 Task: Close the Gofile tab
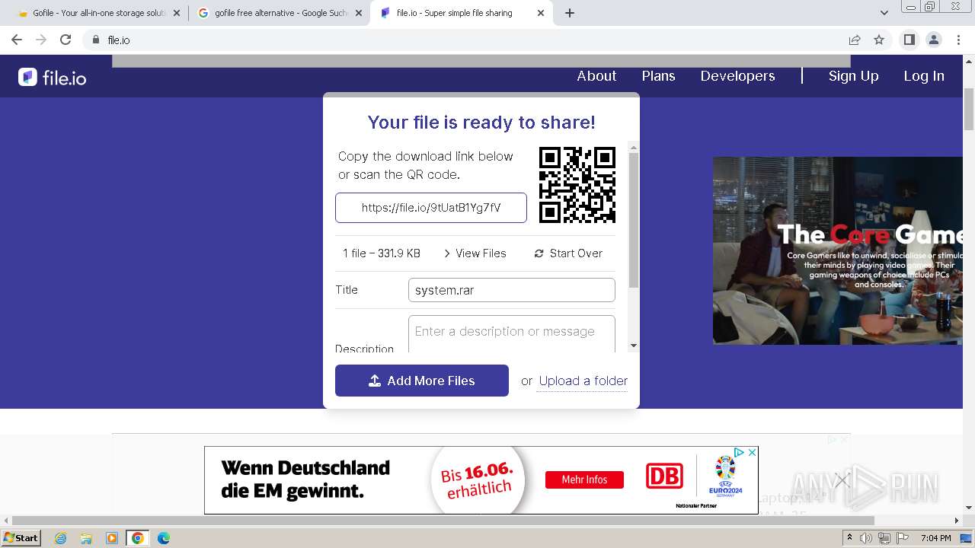pos(177,13)
